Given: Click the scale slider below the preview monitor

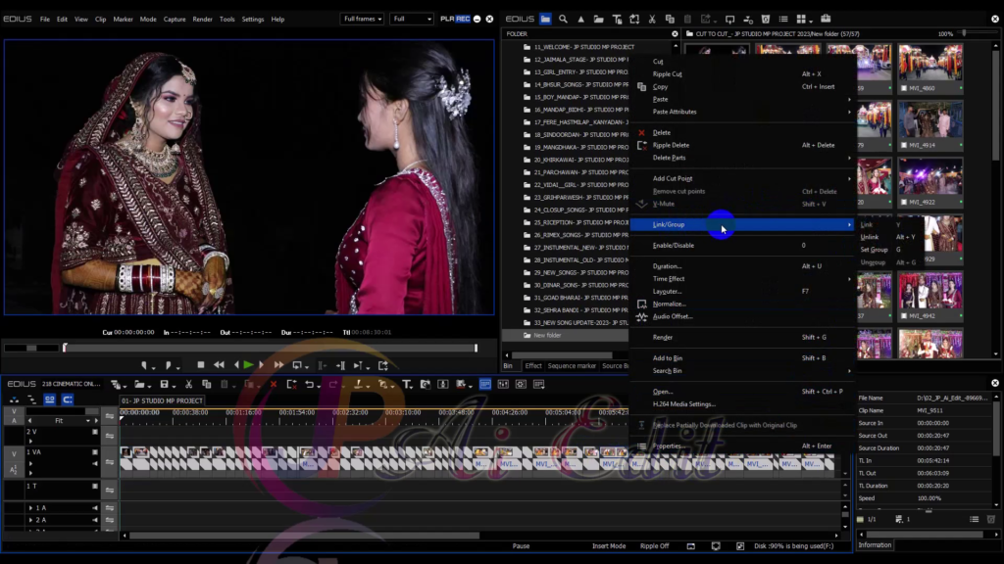Looking at the screenshot, I should click(x=32, y=347).
